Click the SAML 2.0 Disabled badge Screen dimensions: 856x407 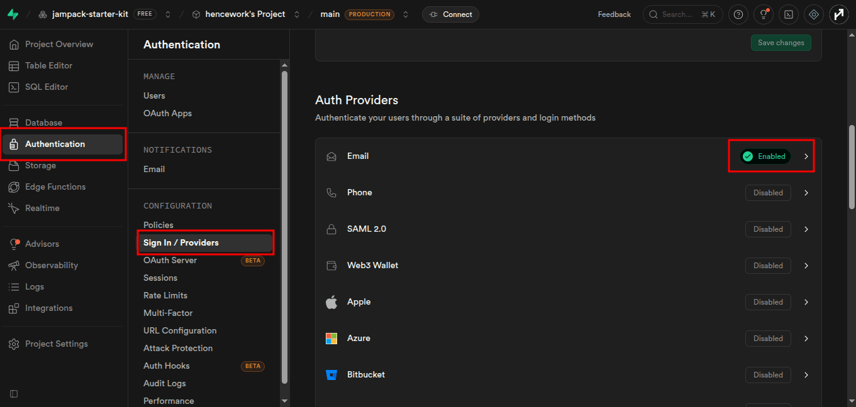(768, 229)
